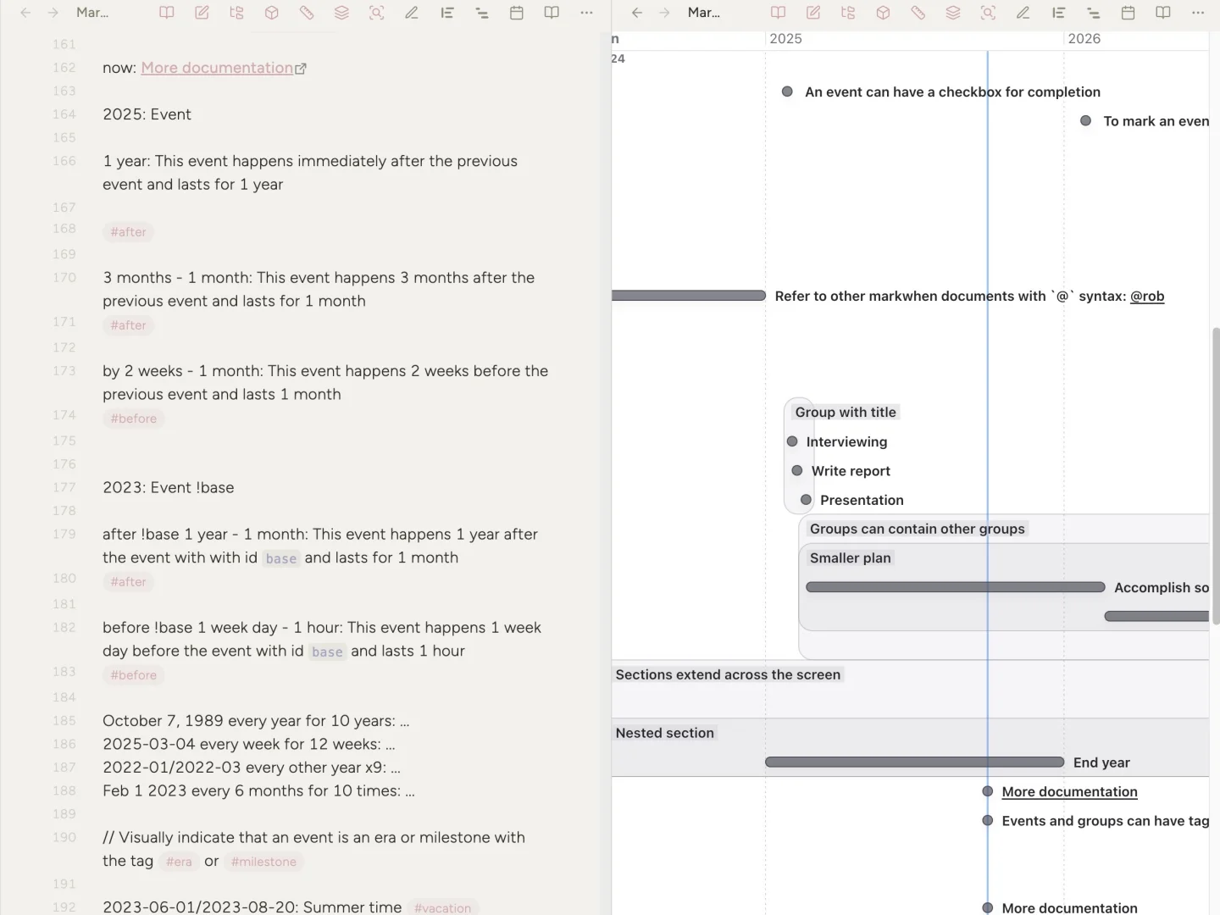This screenshot has width=1220, height=915.
Task: Click the left pane tab title 'Mar...'
Action: coord(92,13)
